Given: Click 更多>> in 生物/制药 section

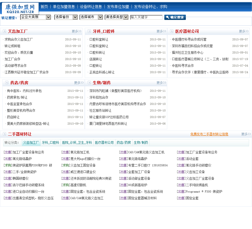Looking at the screenshot, I should pyautogui.click(x=161, y=83).
